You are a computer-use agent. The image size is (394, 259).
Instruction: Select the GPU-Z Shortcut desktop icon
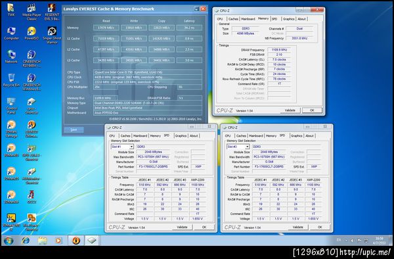pos(32,152)
